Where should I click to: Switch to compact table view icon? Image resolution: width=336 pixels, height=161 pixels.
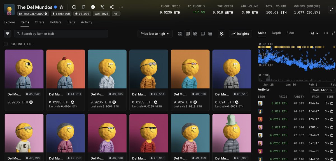pyautogui.click(x=210, y=34)
